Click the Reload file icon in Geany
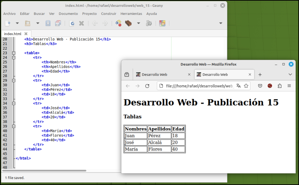This screenshot has height=185, width=299. (x=72, y=23)
